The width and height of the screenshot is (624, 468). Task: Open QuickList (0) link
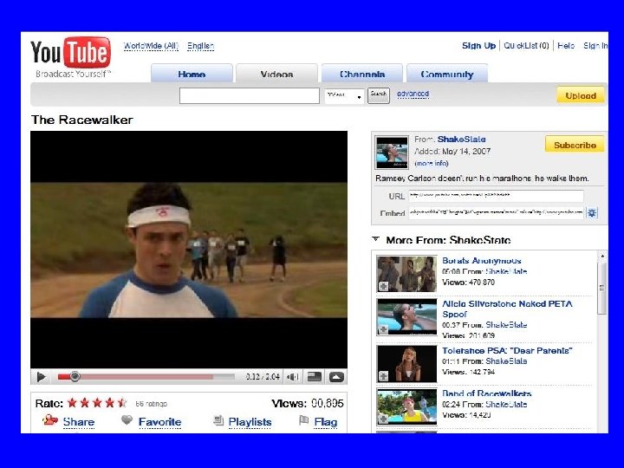526,46
